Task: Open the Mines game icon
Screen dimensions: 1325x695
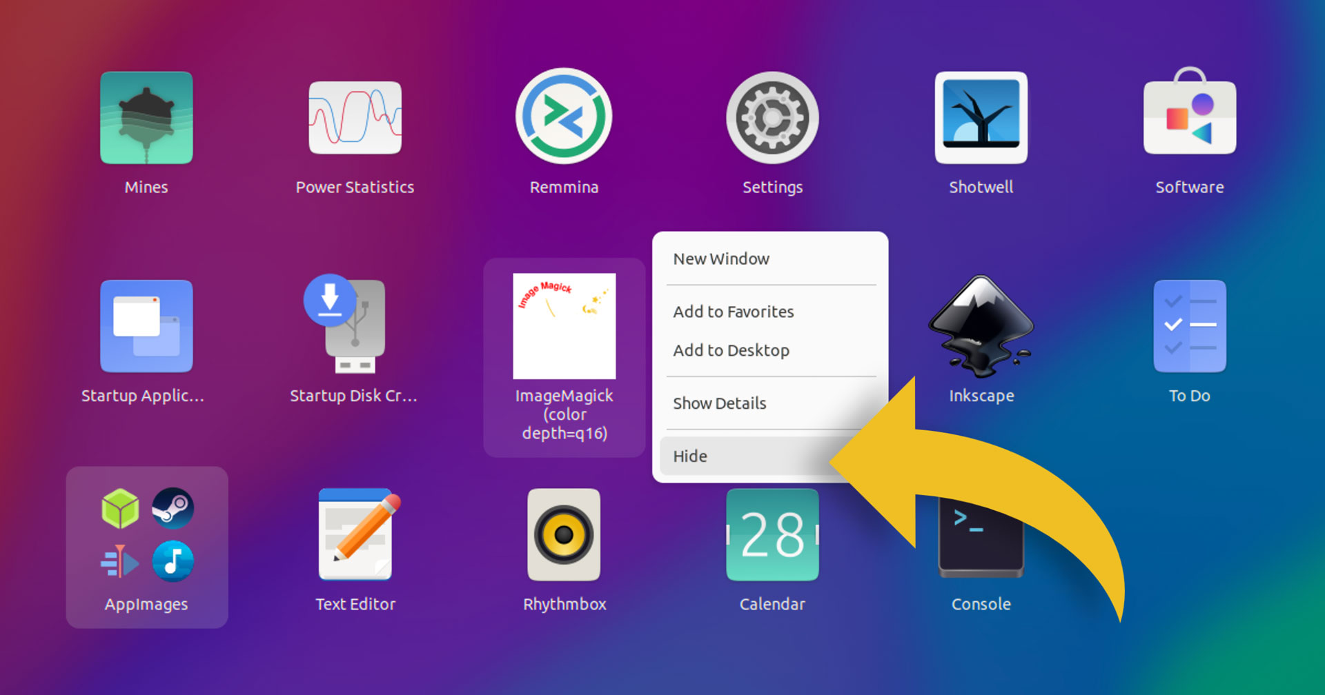Action: pyautogui.click(x=146, y=118)
